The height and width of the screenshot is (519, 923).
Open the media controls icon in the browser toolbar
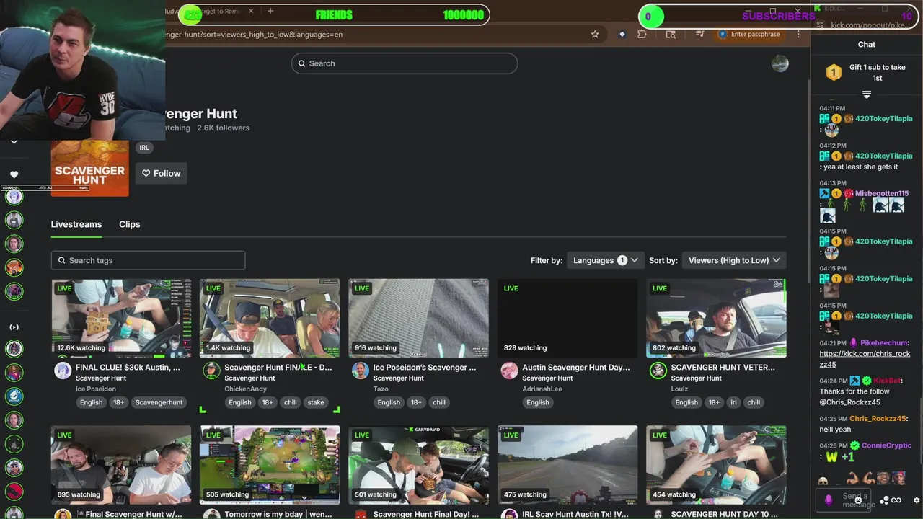[x=699, y=34]
